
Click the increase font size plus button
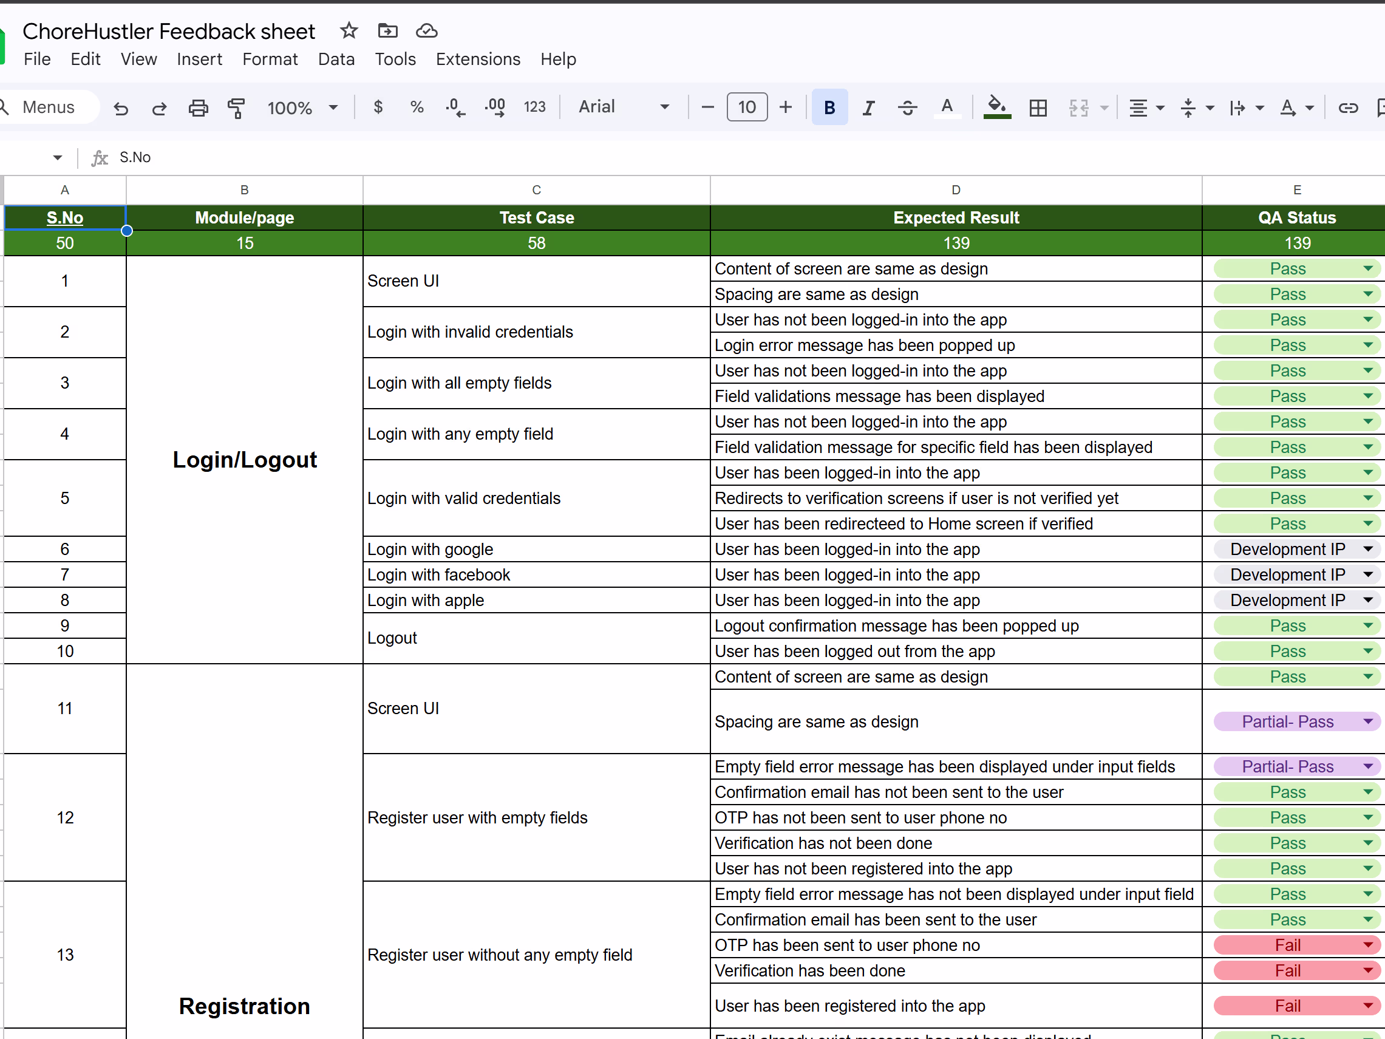[x=785, y=107]
